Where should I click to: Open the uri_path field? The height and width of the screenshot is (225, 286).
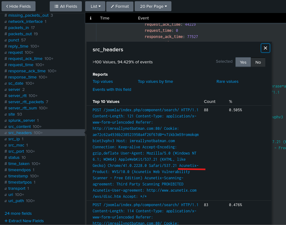(16, 201)
